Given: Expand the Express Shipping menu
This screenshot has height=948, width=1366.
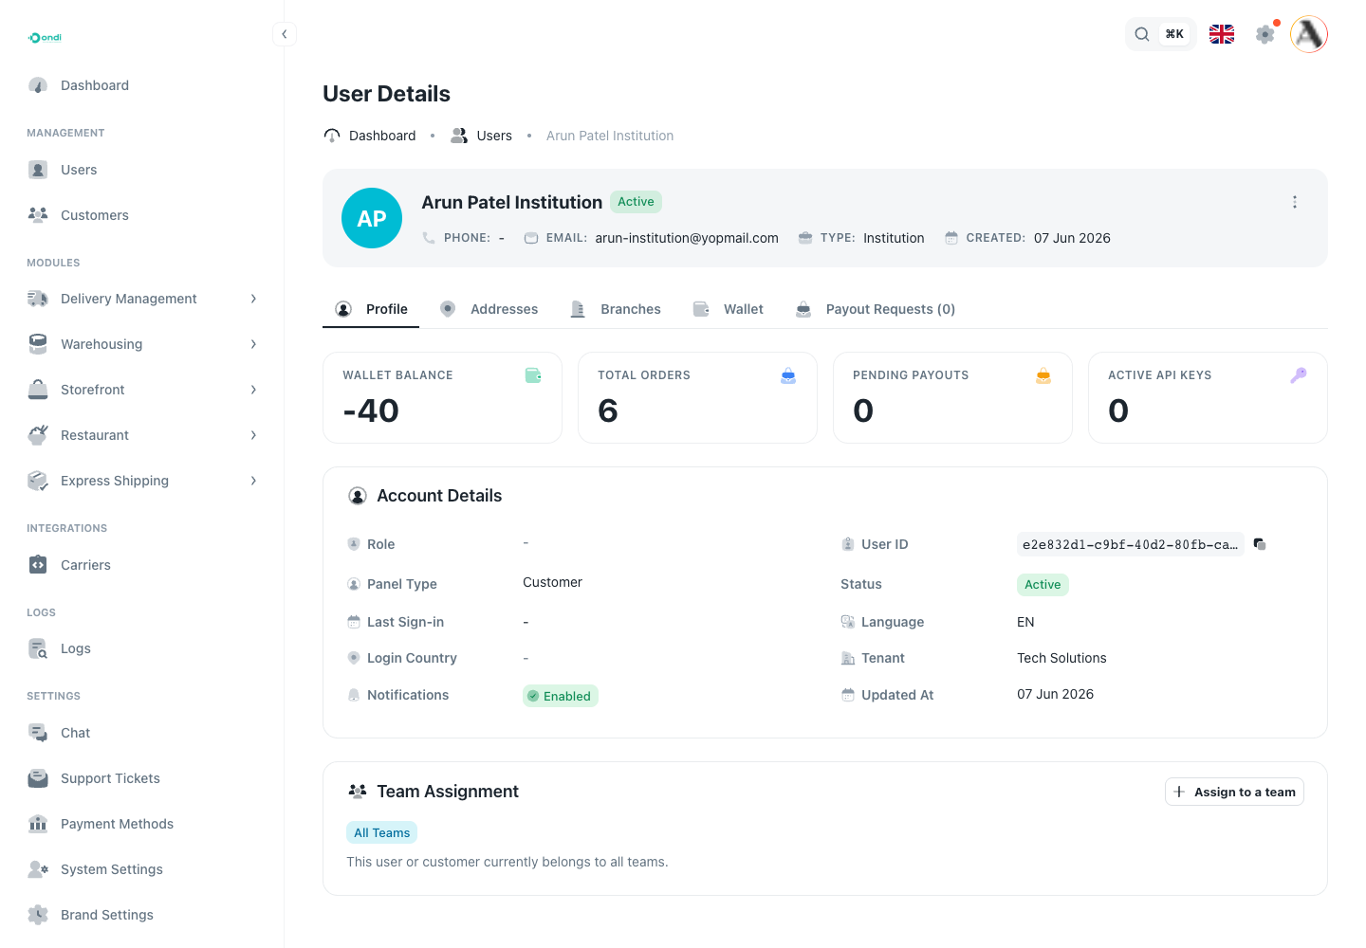Looking at the screenshot, I should [x=142, y=481].
